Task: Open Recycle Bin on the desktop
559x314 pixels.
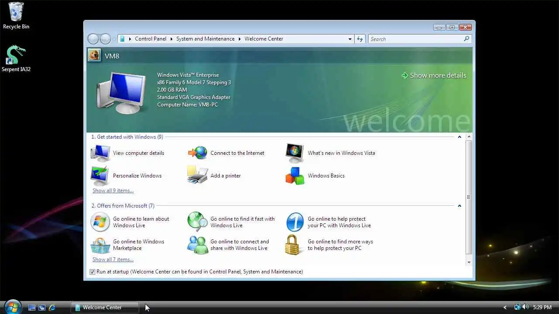Action: (x=16, y=16)
